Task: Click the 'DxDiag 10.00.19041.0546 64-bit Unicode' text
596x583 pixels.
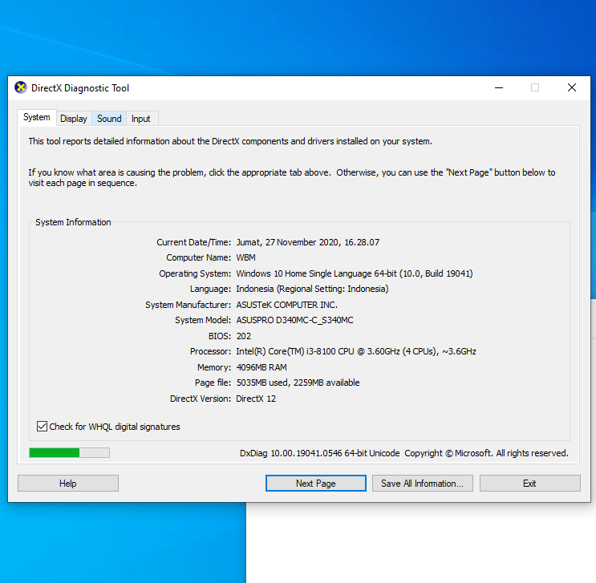Action: point(320,453)
